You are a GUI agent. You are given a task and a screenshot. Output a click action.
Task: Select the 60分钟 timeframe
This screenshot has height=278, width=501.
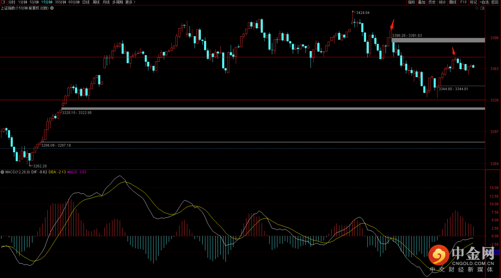tap(74, 2)
